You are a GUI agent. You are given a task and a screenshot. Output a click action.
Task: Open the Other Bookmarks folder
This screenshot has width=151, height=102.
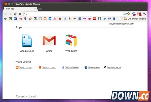[x=135, y=19]
